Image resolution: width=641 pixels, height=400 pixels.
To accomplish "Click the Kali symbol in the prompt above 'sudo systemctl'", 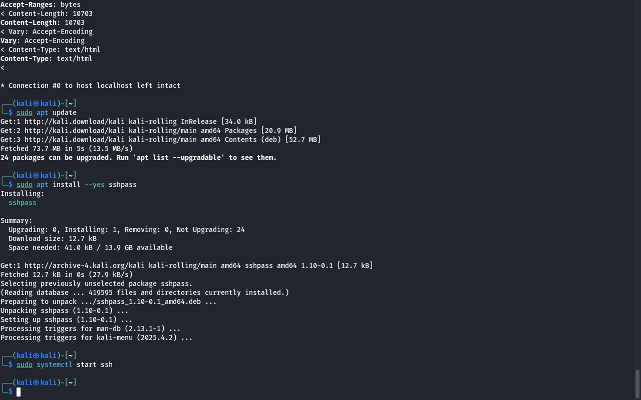I will tap(36, 355).
